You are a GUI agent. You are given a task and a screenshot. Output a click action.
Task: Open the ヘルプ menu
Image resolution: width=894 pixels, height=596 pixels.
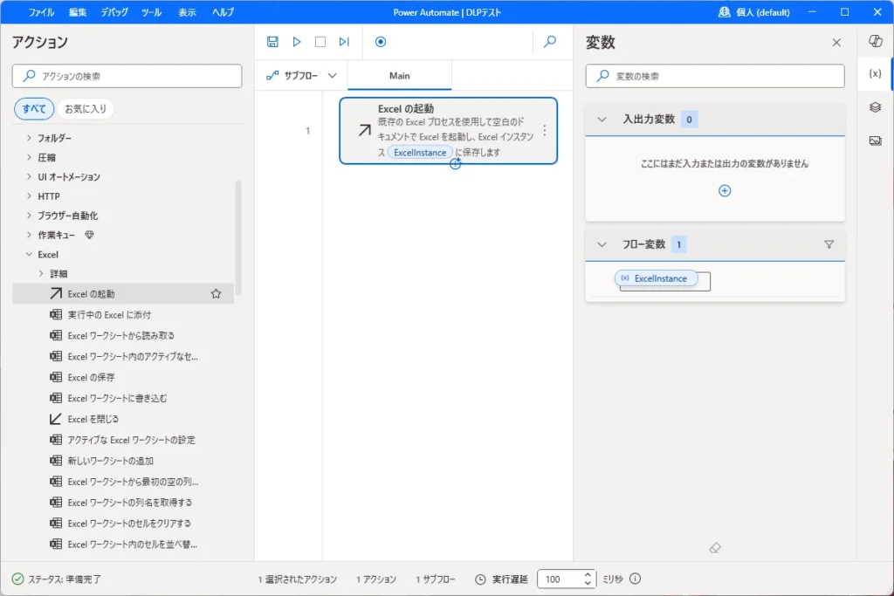223,12
